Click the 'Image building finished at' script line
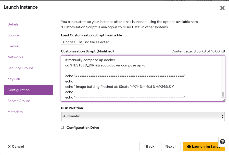This screenshot has height=155, width=229. [119, 87]
